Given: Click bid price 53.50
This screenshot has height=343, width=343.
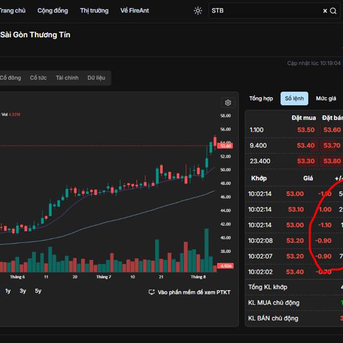Looking at the screenshot, I should pos(306,130).
